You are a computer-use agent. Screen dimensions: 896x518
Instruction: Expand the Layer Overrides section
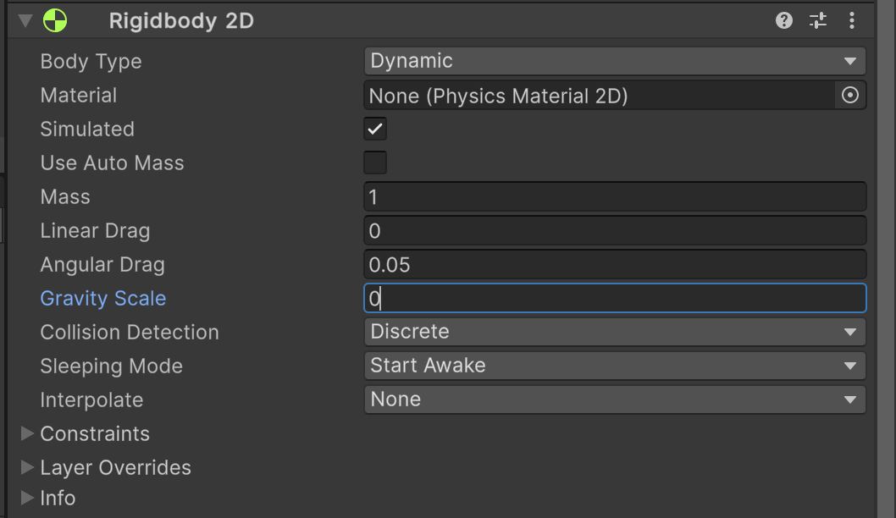[27, 467]
